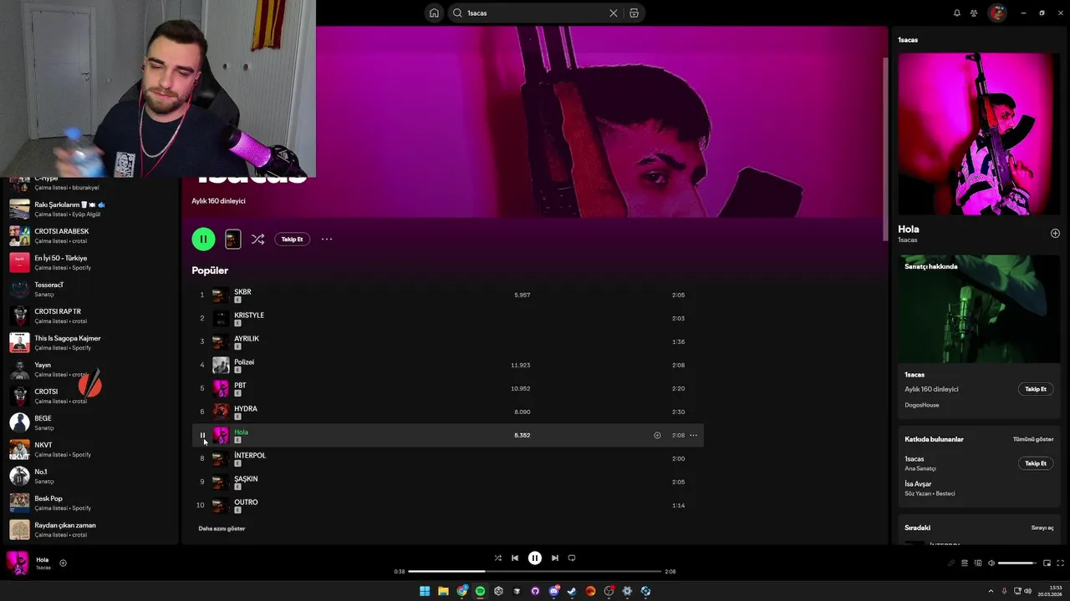1070x601 pixels.
Task: Go to Spotify Home via house icon
Action: 434,13
